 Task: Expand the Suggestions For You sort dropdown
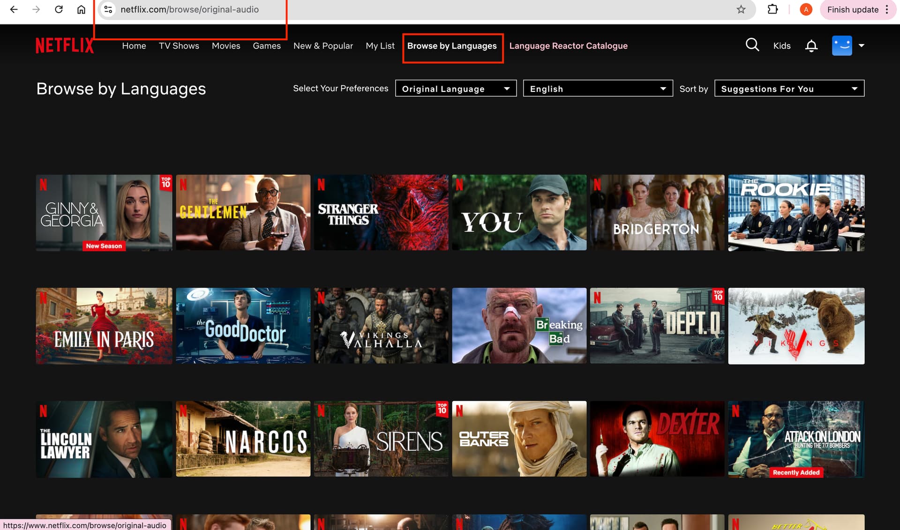pos(789,89)
